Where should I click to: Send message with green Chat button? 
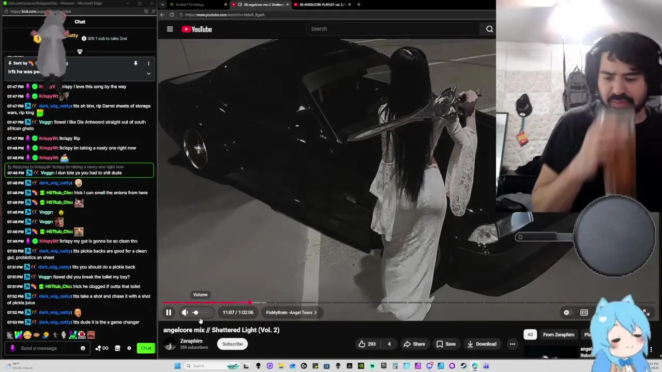click(x=146, y=348)
